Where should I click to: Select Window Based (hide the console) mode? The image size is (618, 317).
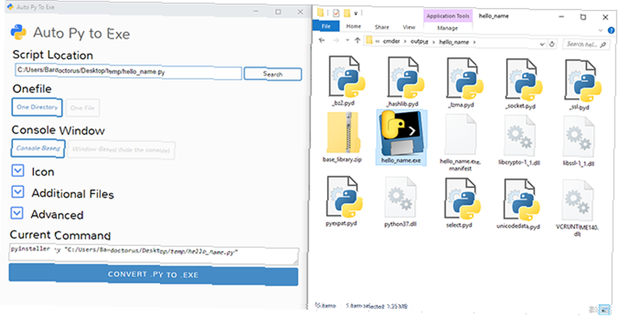tap(121, 150)
